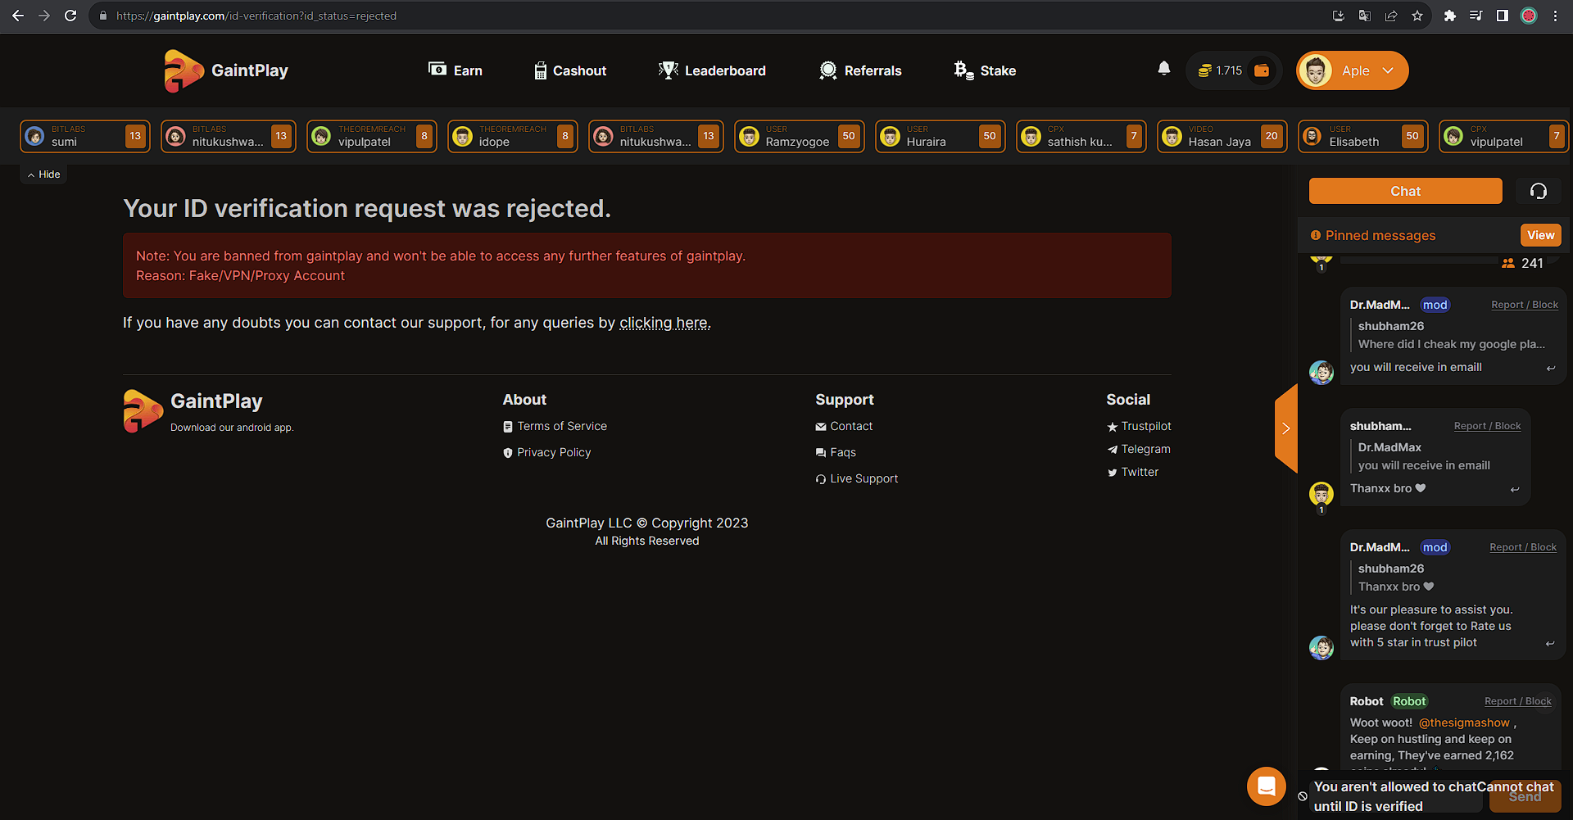Click the GaintPlay logo in header
This screenshot has height=820, width=1573.
[226, 70]
